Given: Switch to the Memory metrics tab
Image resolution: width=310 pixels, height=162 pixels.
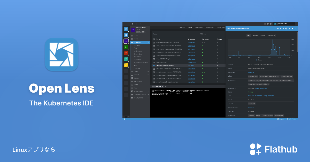Looking at the screenshot, I should [255, 35].
